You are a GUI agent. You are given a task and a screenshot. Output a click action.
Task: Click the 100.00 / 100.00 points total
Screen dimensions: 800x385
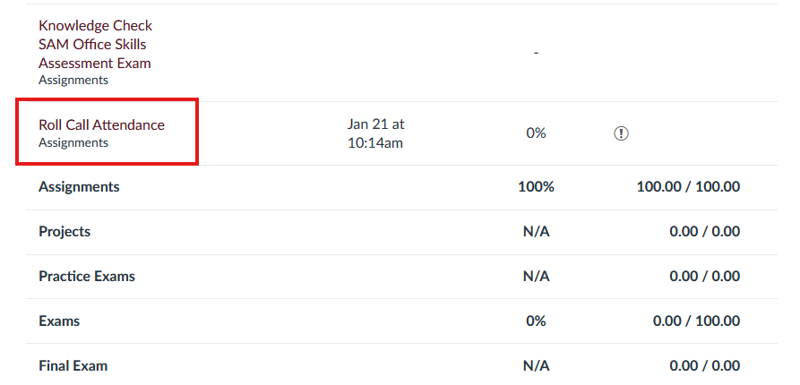[688, 187]
